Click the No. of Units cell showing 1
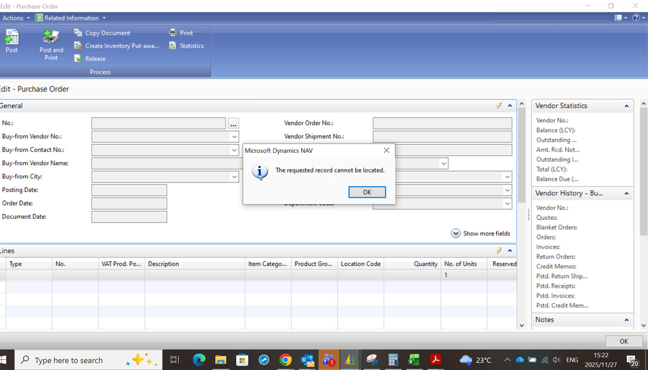This screenshot has height=370, width=648. (464, 275)
